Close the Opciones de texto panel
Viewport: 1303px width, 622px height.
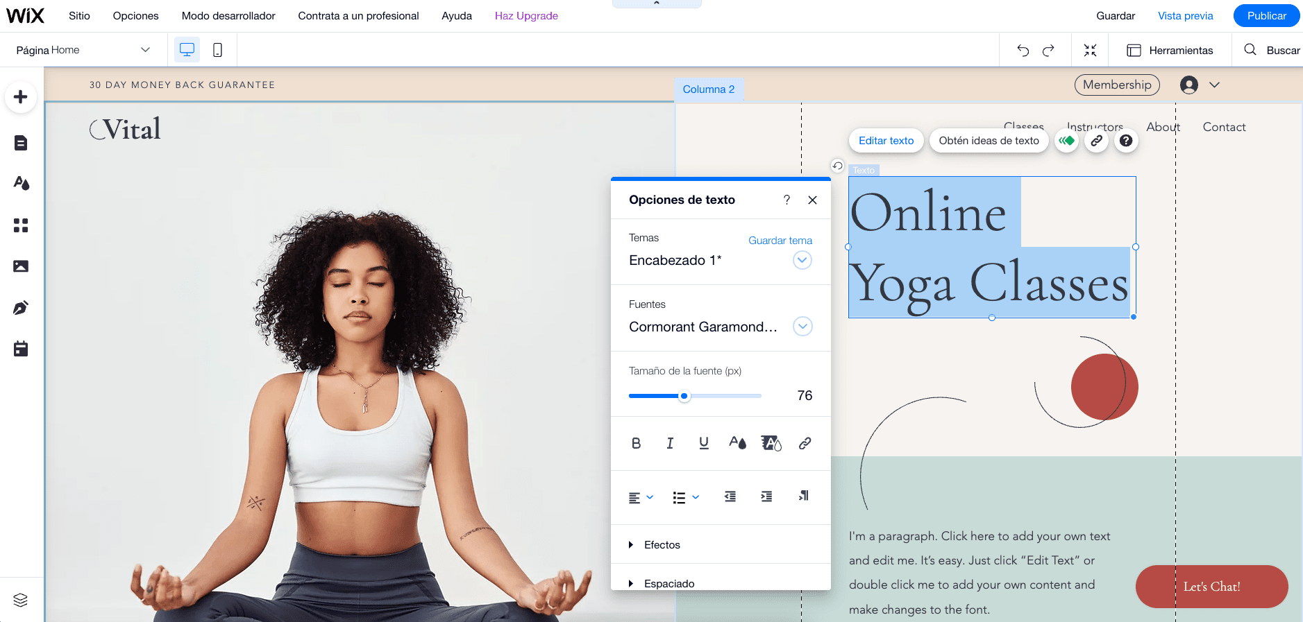(812, 200)
